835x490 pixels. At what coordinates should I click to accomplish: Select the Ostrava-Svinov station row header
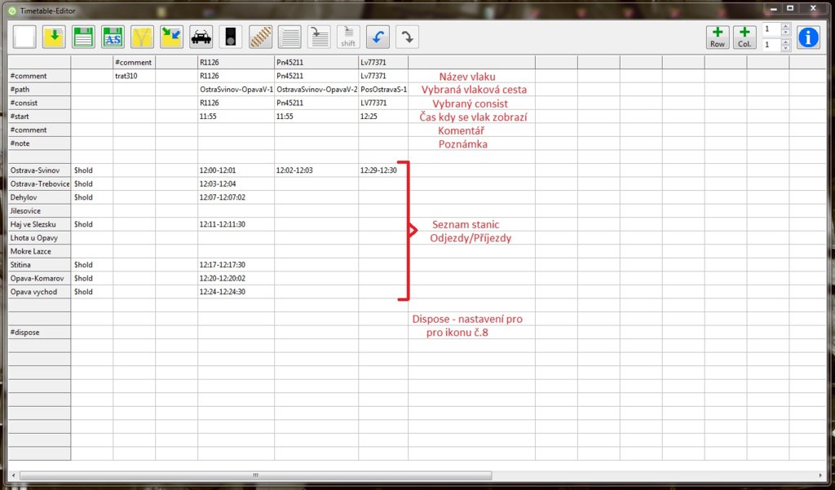36,170
